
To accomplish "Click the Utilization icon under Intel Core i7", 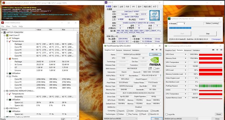I will [10, 73].
